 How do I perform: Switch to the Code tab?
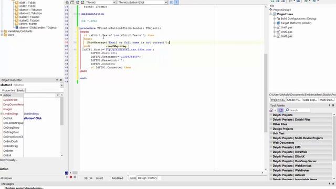(x=132, y=178)
